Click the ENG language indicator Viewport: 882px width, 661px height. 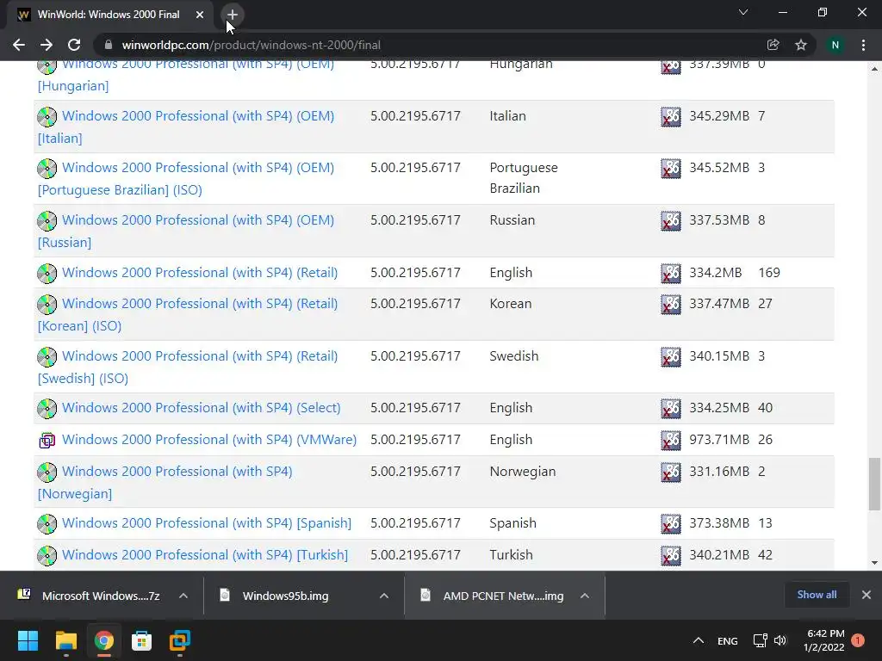click(727, 640)
